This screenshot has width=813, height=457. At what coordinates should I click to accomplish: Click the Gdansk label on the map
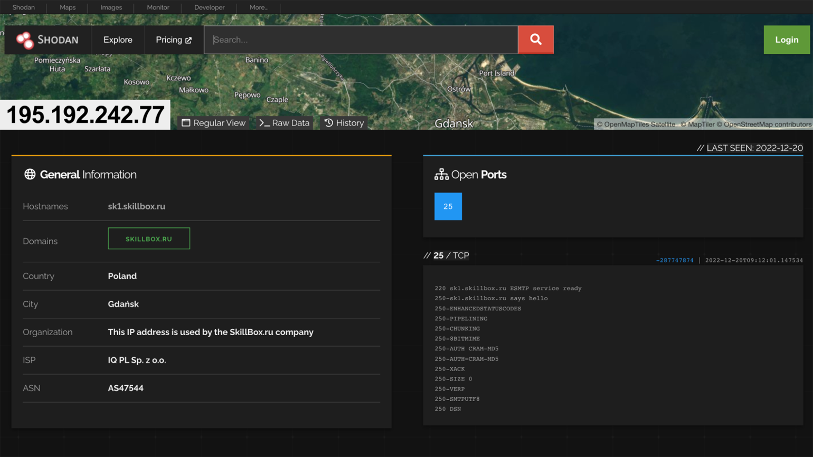454,123
